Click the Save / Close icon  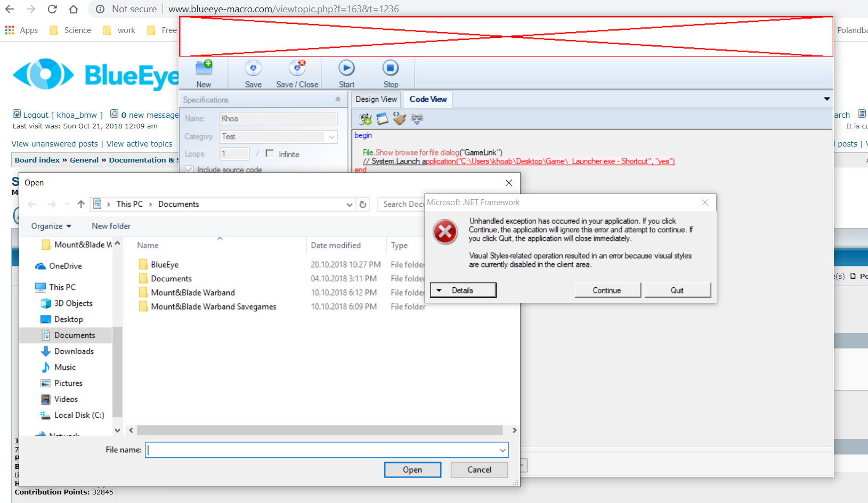tap(297, 68)
